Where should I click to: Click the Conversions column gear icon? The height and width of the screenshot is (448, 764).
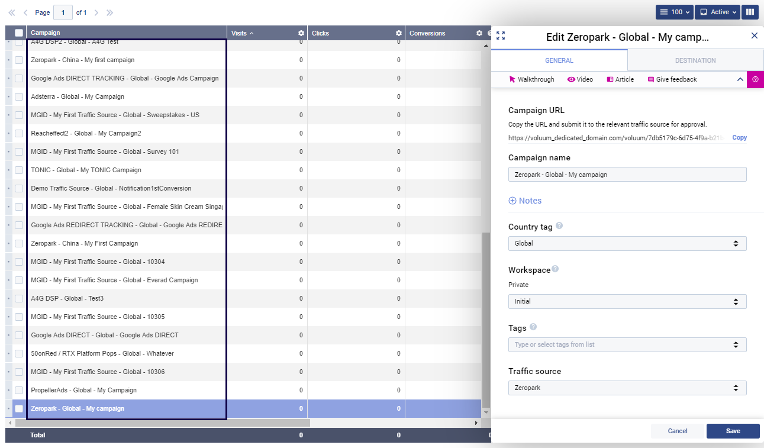(479, 33)
